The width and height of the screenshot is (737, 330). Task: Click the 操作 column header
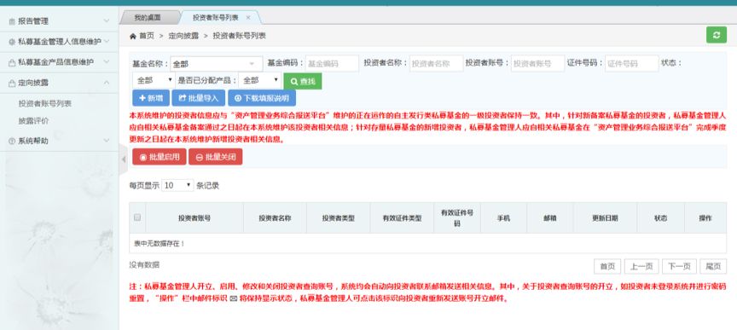click(x=705, y=218)
